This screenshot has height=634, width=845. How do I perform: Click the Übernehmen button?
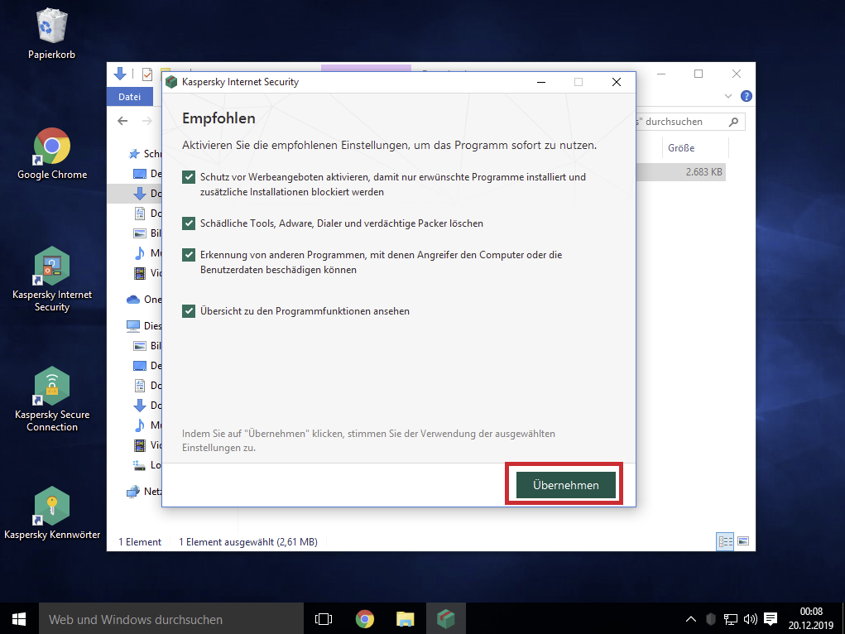(x=566, y=485)
